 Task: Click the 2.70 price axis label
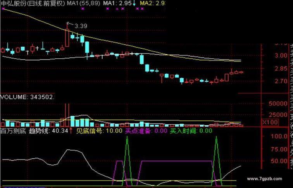pyautogui.click(x=281, y=81)
